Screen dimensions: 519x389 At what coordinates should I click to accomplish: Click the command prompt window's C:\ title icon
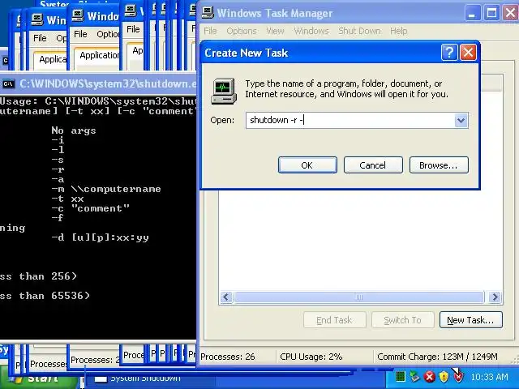pos(8,84)
